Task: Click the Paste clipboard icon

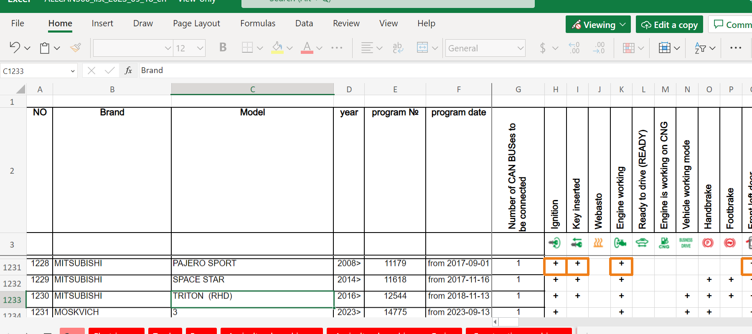Action: click(45, 48)
